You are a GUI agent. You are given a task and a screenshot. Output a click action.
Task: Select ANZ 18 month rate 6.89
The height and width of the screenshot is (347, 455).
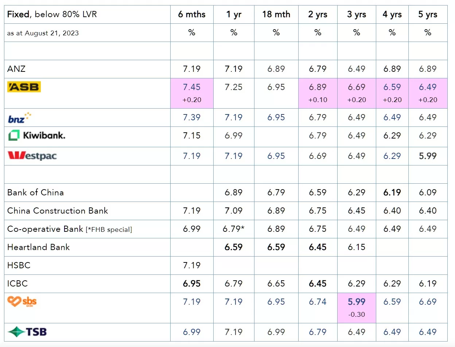[276, 69]
